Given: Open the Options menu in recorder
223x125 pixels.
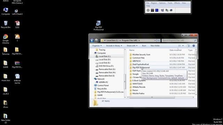Looking at the screenshot, I should (x=162, y=3).
